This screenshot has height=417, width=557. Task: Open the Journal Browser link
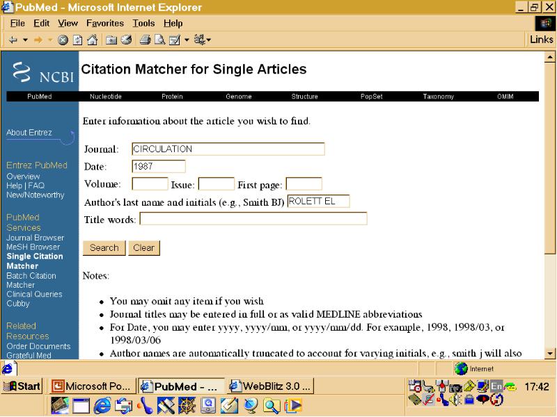[36, 238]
